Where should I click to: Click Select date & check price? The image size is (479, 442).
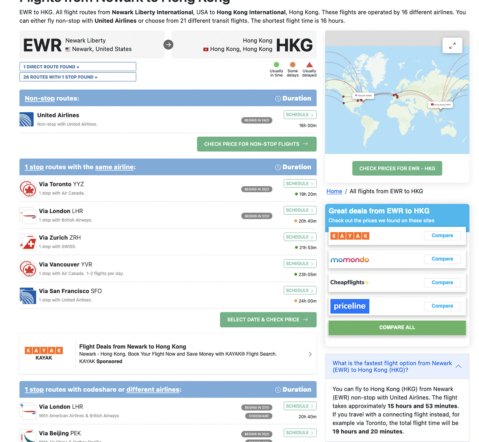(x=268, y=319)
